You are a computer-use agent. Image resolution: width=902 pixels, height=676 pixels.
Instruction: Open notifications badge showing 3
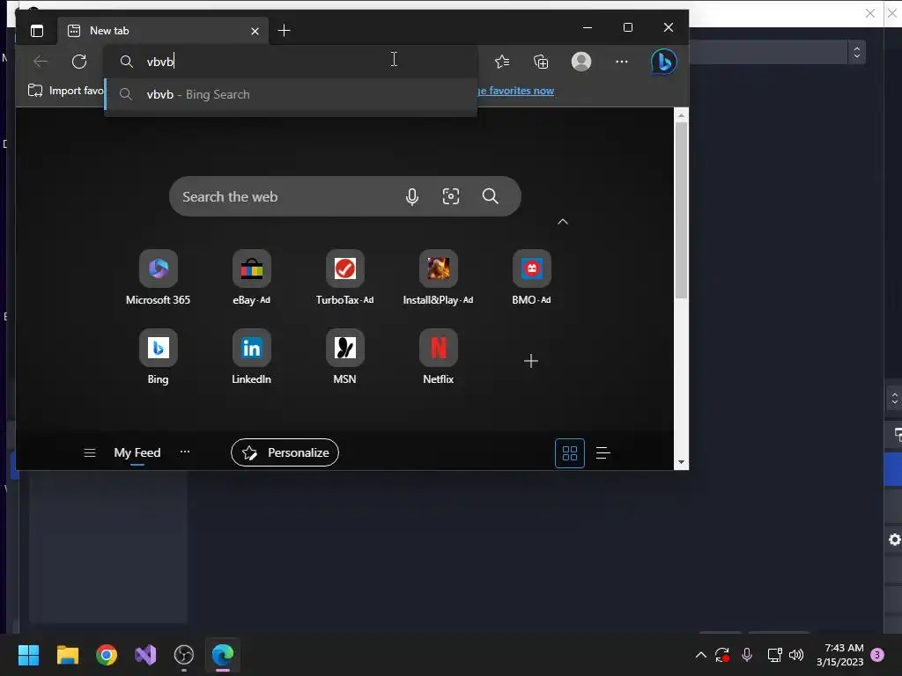tap(877, 655)
